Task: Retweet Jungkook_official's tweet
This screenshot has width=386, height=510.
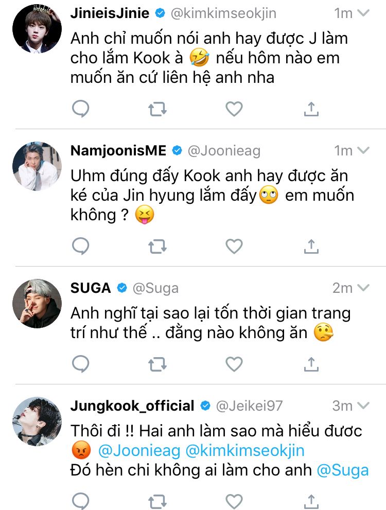Action: pos(157,501)
